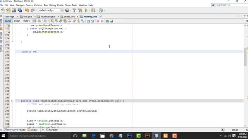
Task: Create a New File from toolbar
Action: [x=3, y=10]
